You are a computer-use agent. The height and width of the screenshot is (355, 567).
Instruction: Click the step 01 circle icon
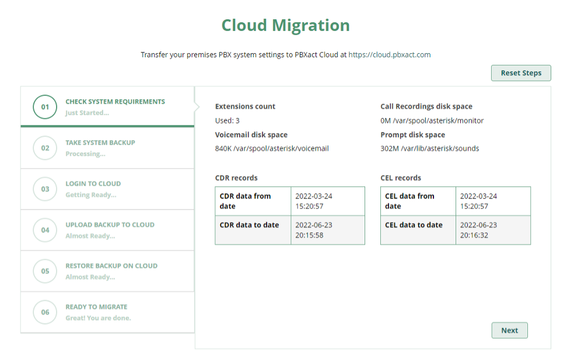[45, 107]
